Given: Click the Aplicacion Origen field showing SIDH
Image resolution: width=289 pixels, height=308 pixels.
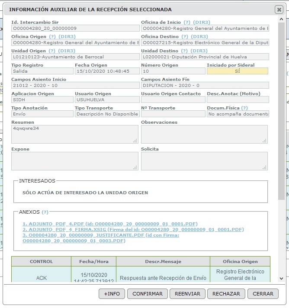Looking at the screenshot, I should tap(42, 100).
